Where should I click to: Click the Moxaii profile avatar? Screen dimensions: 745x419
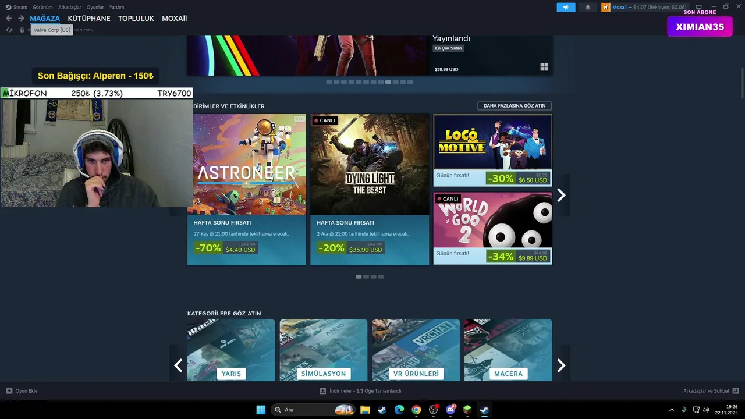(x=606, y=7)
